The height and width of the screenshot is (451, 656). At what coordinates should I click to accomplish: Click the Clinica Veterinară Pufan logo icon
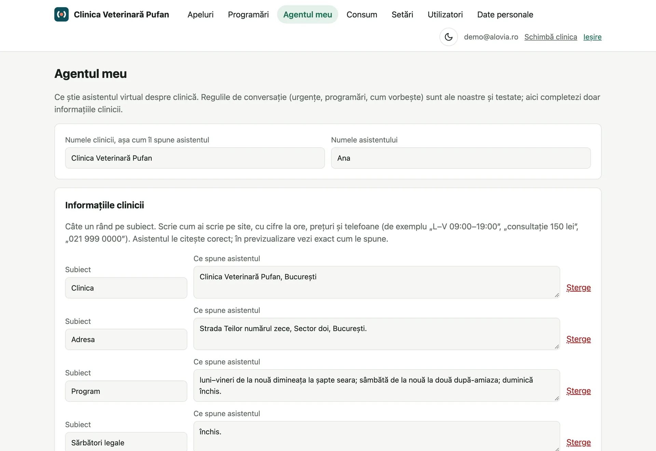[61, 14]
